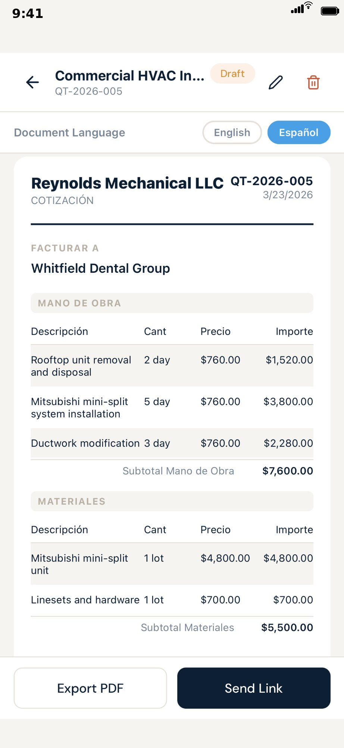Image resolution: width=344 pixels, height=748 pixels.
Task: Tap the battery status icon
Action: 330,11
